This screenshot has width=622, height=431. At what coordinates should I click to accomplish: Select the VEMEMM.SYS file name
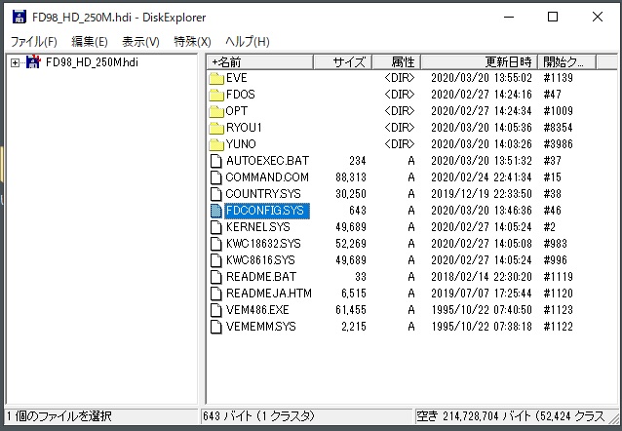(x=261, y=327)
